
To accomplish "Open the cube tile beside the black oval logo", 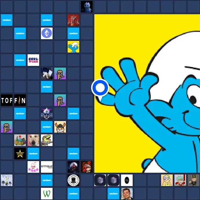I will (x=113, y=180).
